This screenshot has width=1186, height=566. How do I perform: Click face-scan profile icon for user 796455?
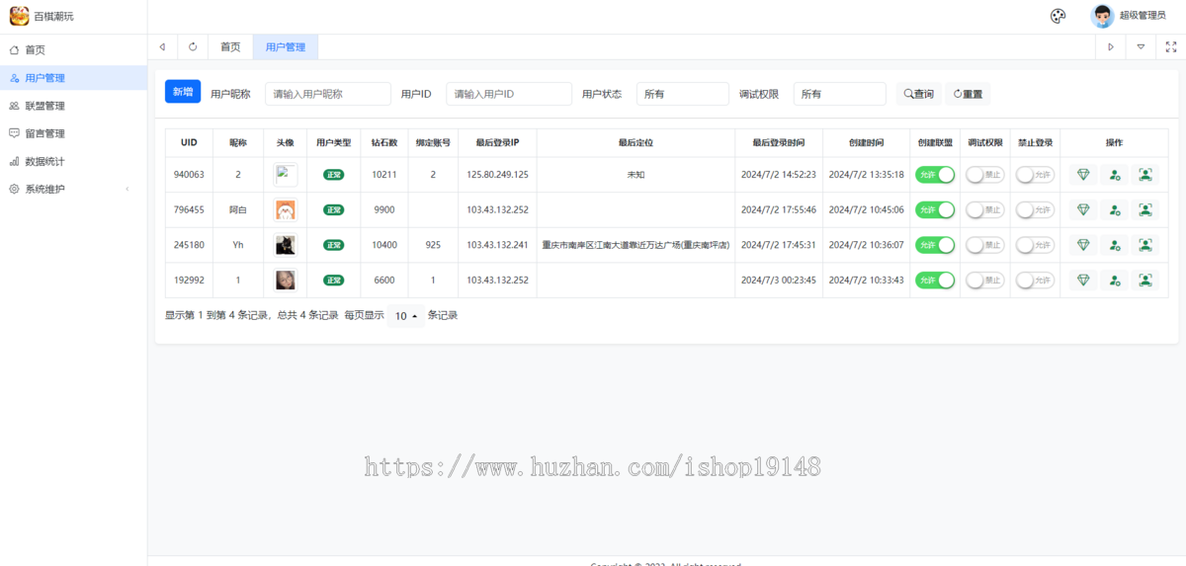[x=1145, y=209]
